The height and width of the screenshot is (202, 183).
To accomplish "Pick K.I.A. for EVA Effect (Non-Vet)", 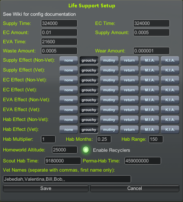I will tap(170, 100).
